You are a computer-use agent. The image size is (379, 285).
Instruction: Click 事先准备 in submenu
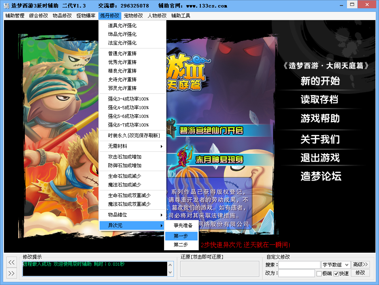[181, 225]
